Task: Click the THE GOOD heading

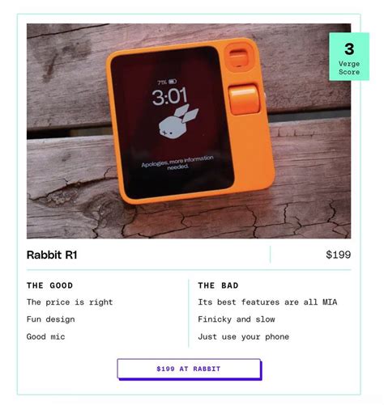Action: (x=49, y=285)
